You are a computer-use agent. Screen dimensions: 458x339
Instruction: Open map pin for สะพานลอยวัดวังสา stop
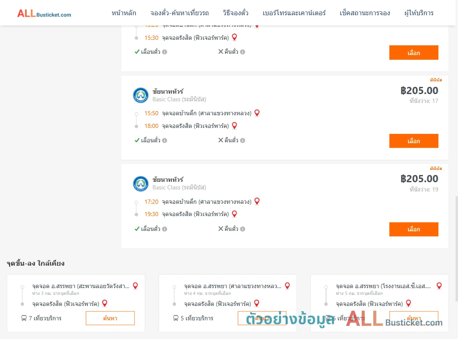(x=136, y=286)
